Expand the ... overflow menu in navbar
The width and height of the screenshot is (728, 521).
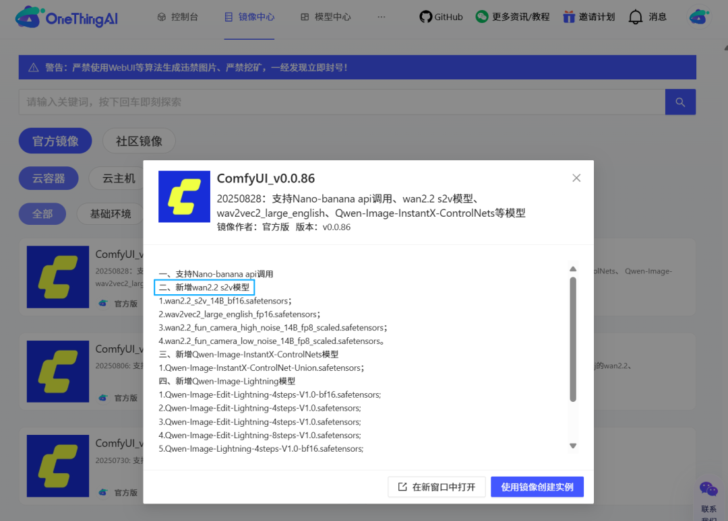pos(382,18)
